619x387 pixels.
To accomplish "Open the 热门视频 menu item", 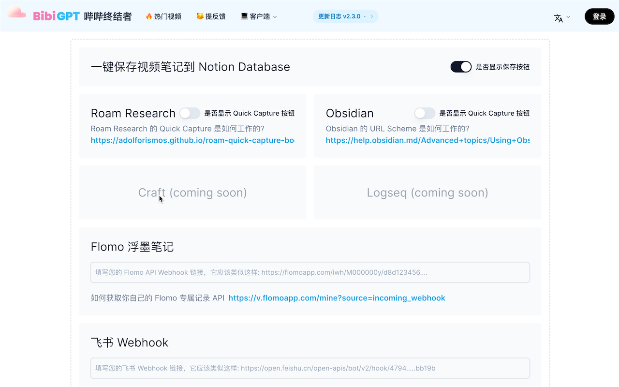I will pos(163,16).
